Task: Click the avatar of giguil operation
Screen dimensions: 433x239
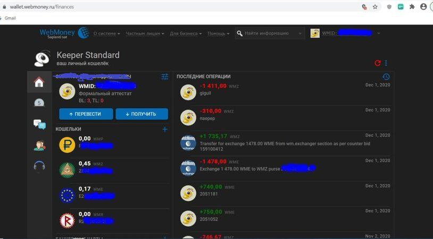Action: pos(188,92)
